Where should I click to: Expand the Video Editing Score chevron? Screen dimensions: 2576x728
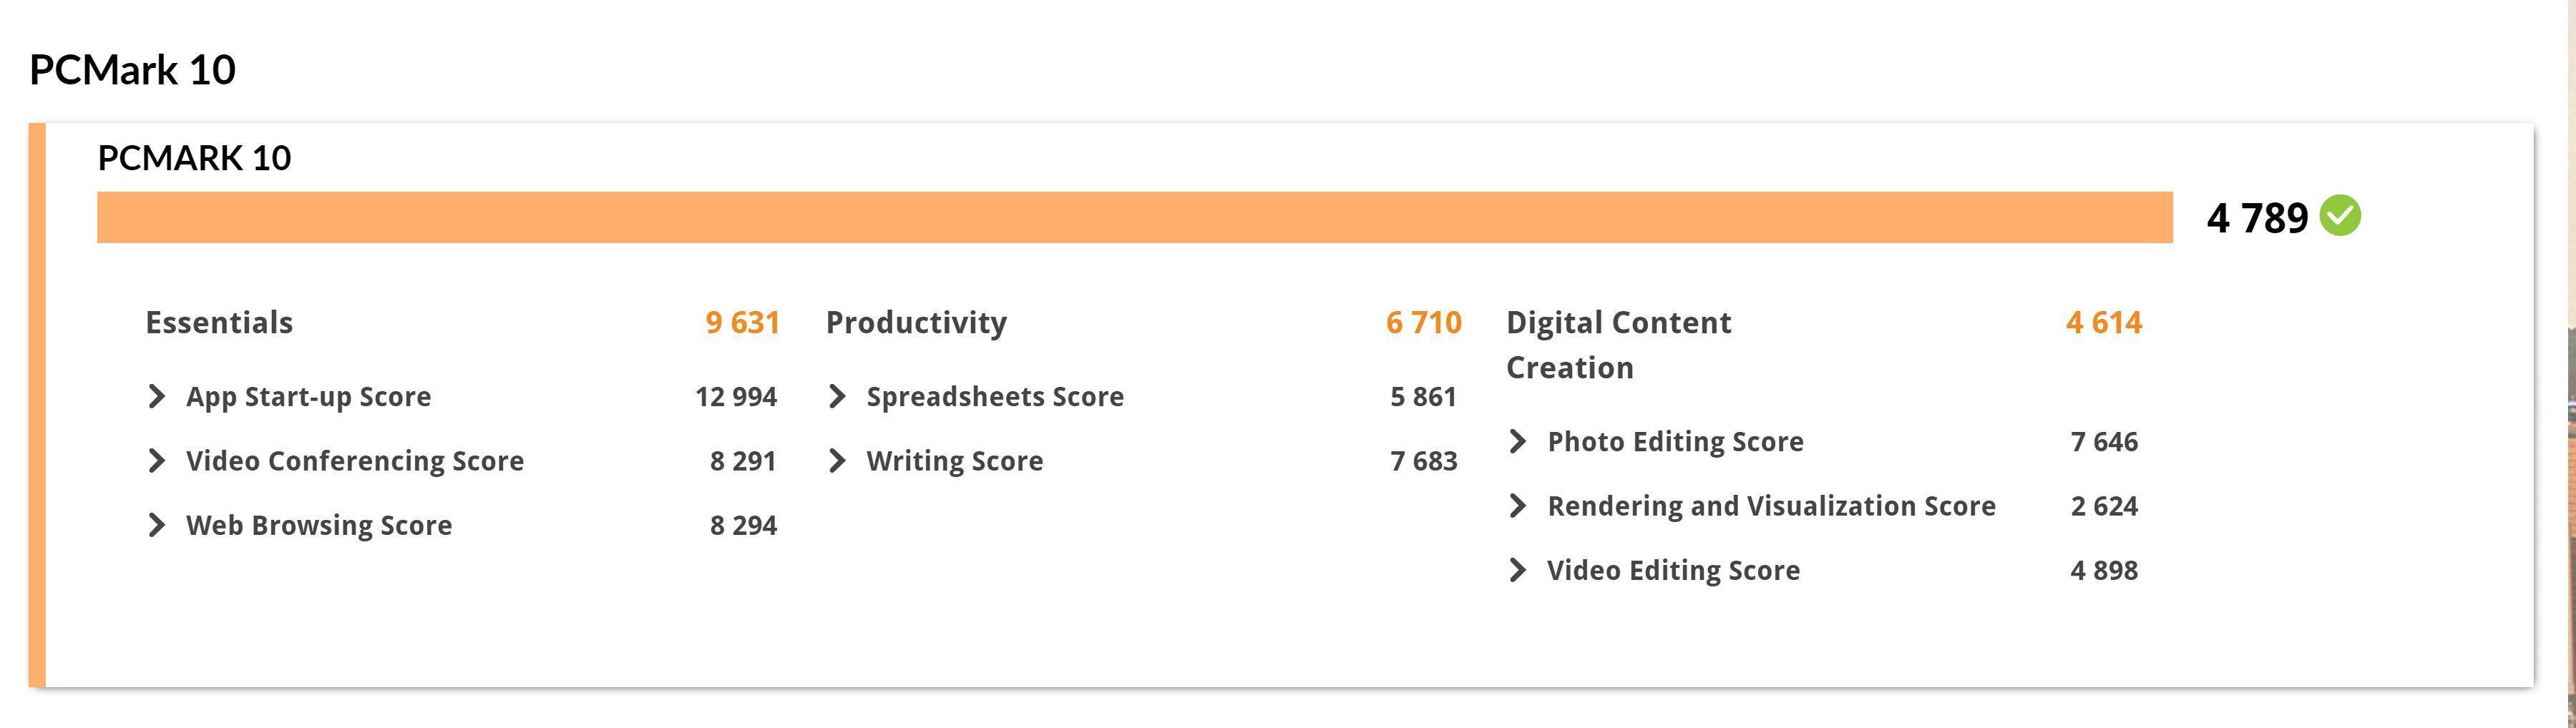(x=1517, y=570)
